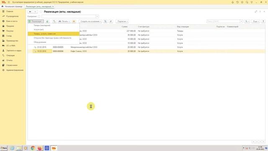This screenshot has height=151, width=268.
Task: Select the highlighted Кафе Сказка, ООО row
Action: 146,51
